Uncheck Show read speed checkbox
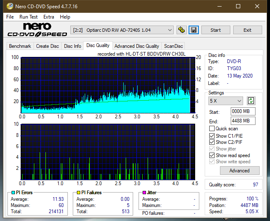Image resolution: width=270 pixels, height=221 pixels. 212,155
